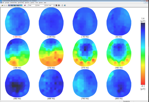Click the [63 ms] time label
Image resolution: width=149 pixels, height=102 pixels.
pyautogui.click(x=119, y=37)
